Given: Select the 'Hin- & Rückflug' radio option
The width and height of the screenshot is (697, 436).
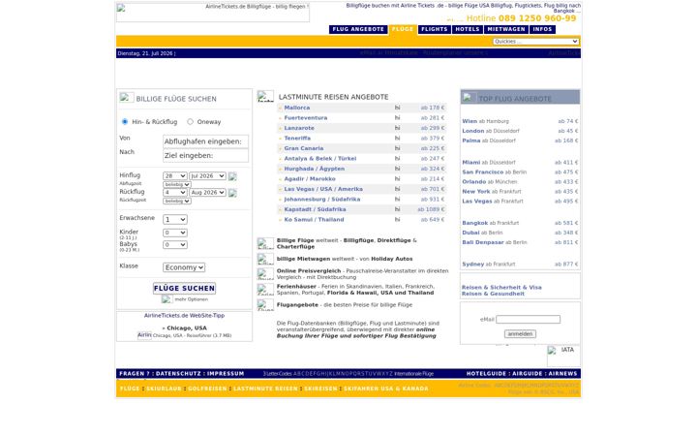Looking at the screenshot, I should pyautogui.click(x=125, y=122).
